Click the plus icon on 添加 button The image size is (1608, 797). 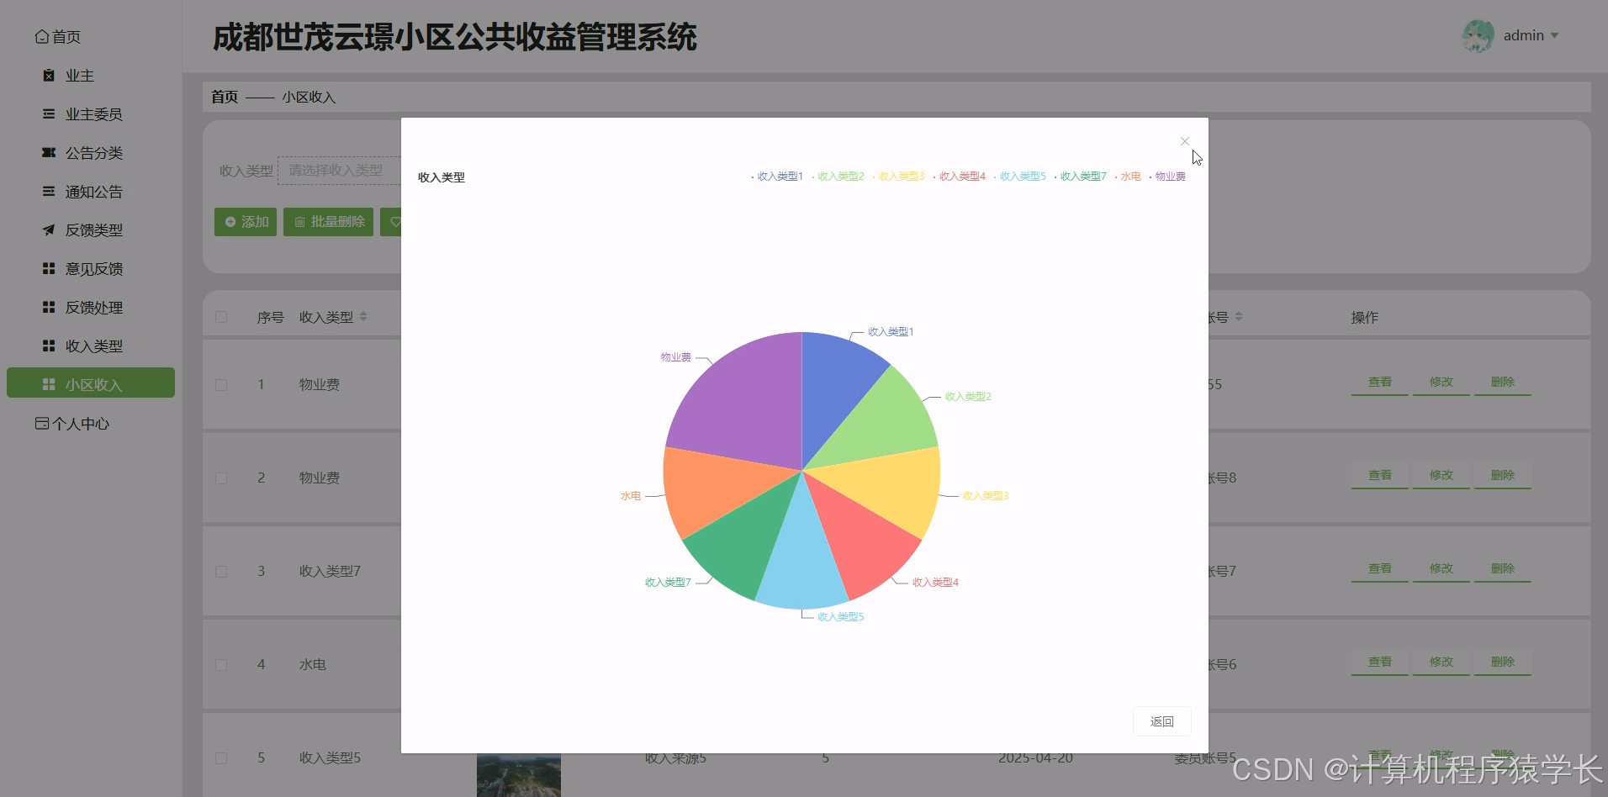[x=230, y=221]
